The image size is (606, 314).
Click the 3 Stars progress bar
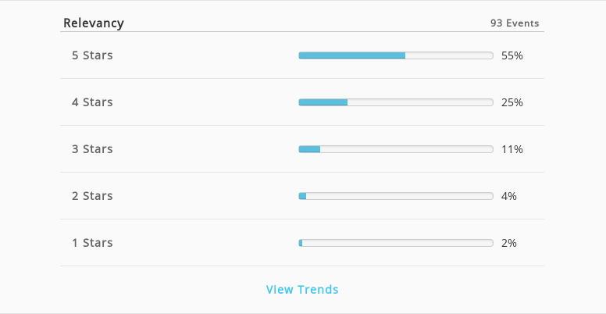[x=396, y=149]
